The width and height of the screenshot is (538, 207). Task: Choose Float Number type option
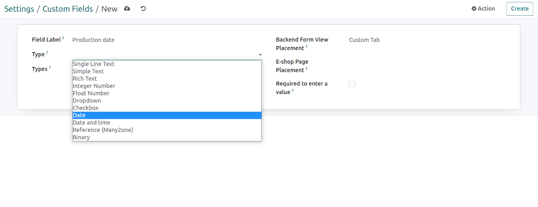coord(167,94)
